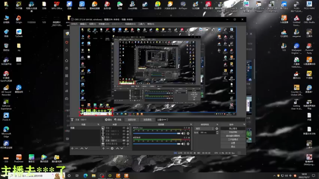The height and width of the screenshot is (179, 319).
Task: Click the 选择字体 button
Action: pyautogui.click(x=132, y=120)
